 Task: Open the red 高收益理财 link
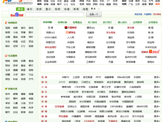pos(51,47)
